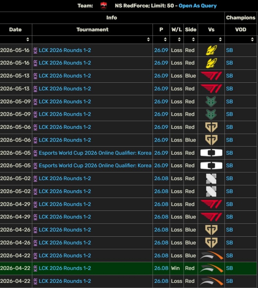Click T1 logo in 2026-05-13 Red side row

coord(211,89)
